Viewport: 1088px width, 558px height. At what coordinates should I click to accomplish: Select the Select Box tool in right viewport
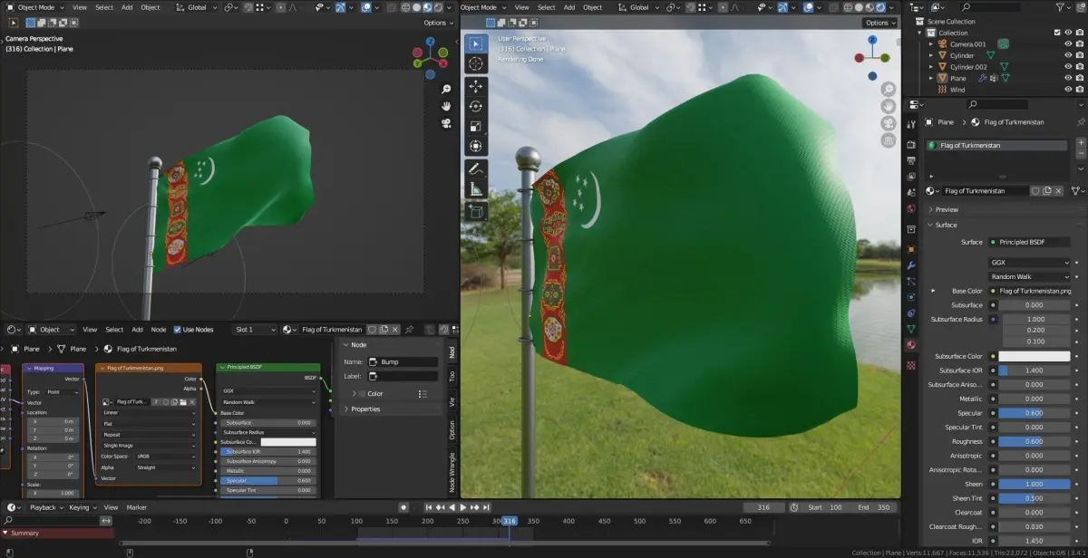(476, 43)
